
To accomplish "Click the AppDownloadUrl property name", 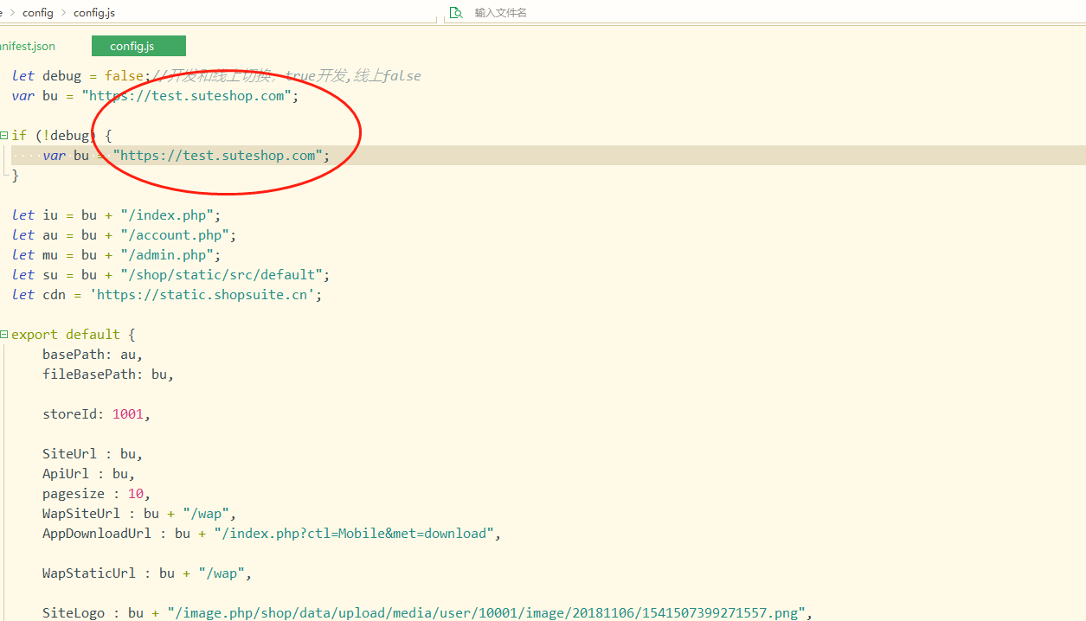I will pos(96,534).
